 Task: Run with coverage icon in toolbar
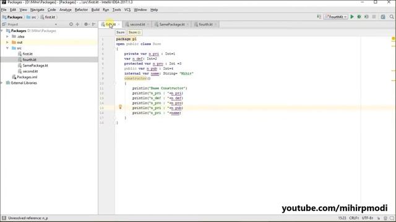(x=366, y=17)
